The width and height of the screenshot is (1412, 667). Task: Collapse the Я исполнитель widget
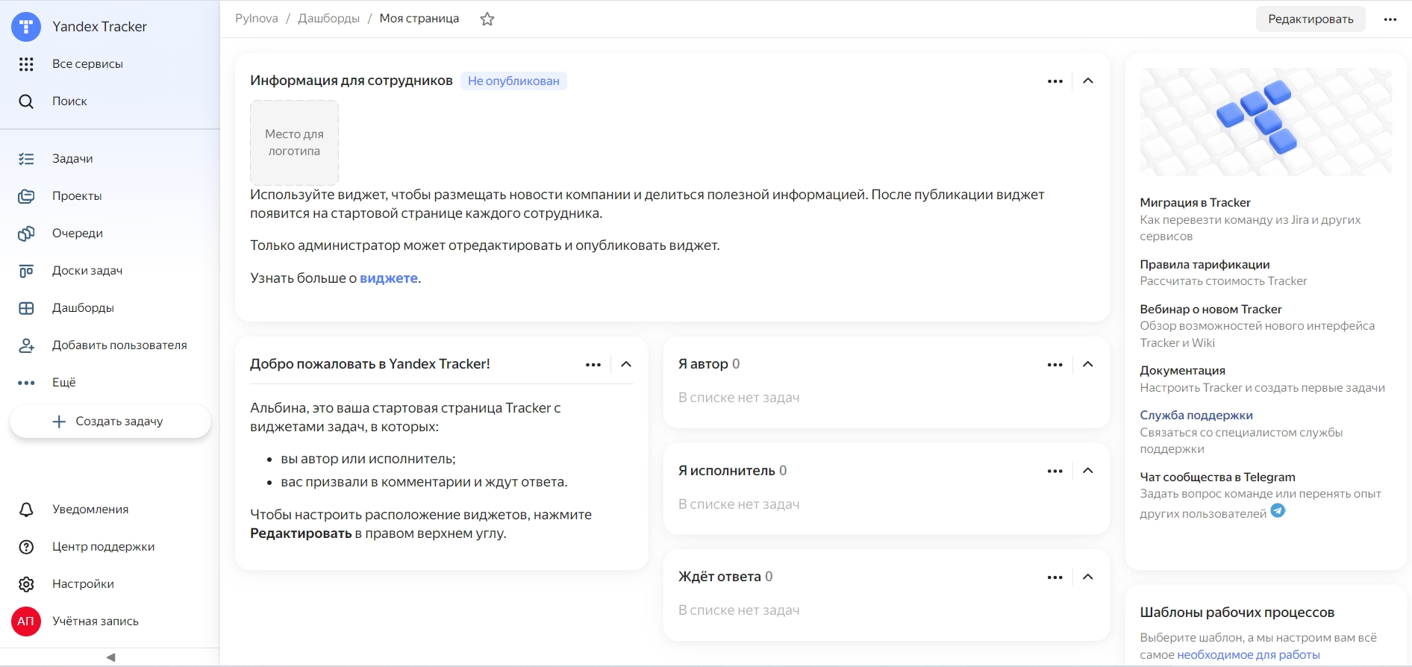tap(1088, 471)
